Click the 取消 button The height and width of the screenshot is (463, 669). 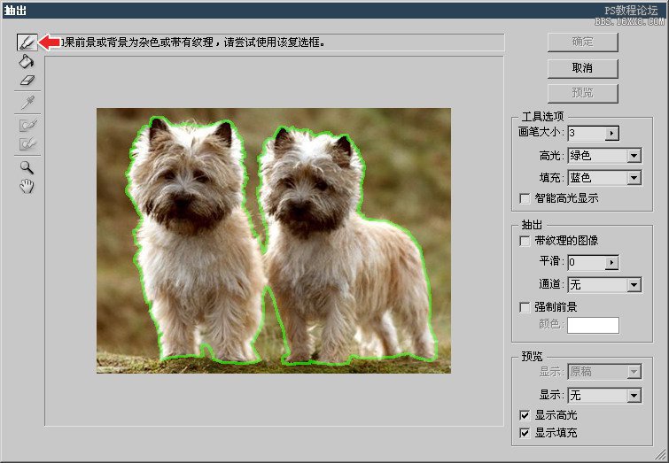coord(582,68)
